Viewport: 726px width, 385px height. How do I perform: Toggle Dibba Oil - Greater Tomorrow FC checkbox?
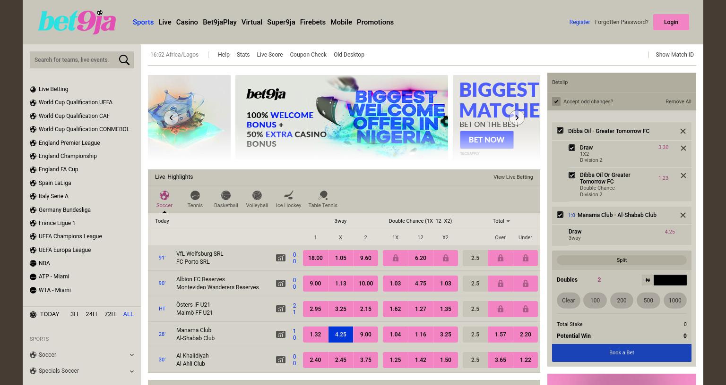[560, 131]
